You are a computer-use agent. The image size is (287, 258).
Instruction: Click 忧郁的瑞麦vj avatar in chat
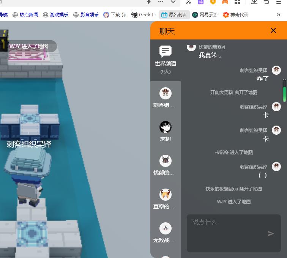point(191,47)
